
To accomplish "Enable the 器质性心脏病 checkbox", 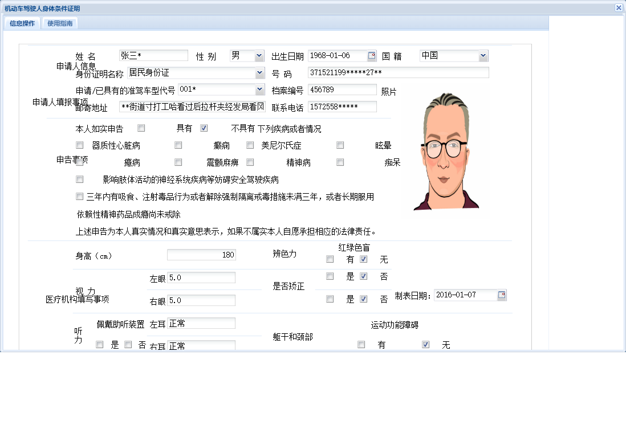I will click(79, 145).
